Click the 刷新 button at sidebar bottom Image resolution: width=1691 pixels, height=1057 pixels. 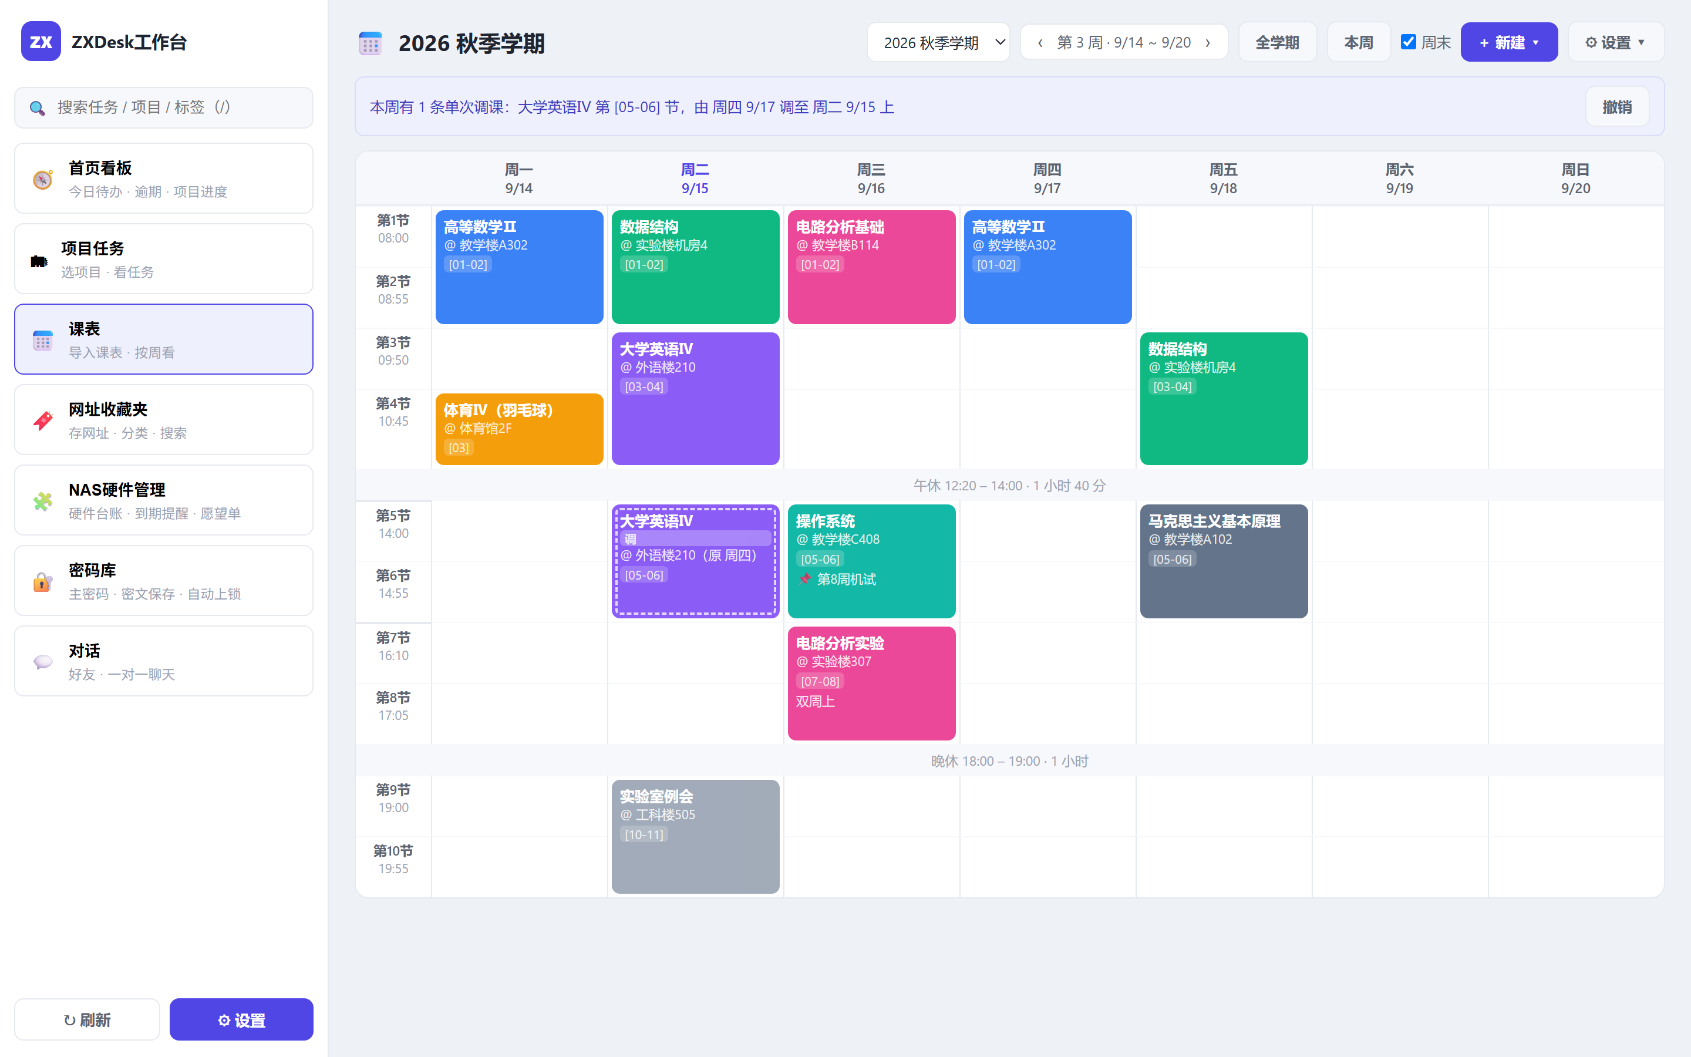[87, 1019]
